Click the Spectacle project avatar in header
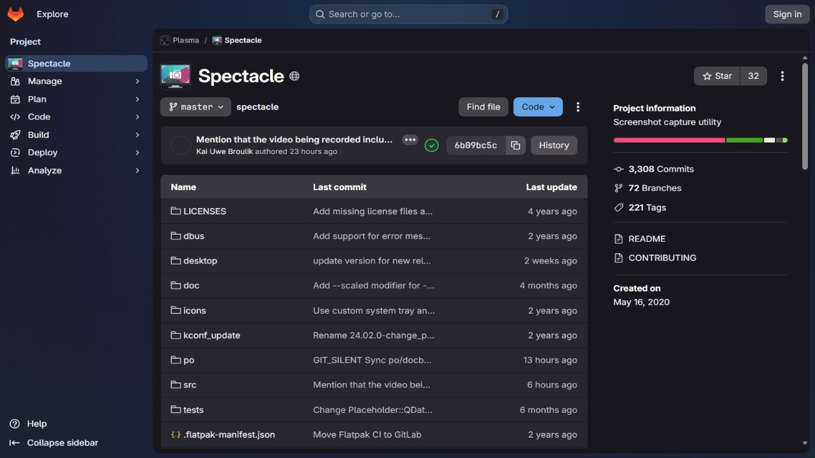Image resolution: width=815 pixels, height=458 pixels. coord(175,76)
